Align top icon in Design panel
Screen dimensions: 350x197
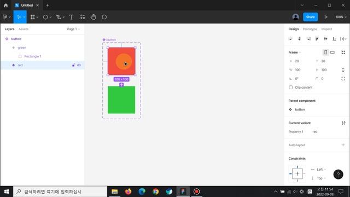[317, 39]
